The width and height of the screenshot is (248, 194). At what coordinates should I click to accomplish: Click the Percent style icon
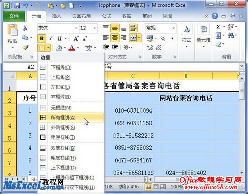[x=163, y=39]
